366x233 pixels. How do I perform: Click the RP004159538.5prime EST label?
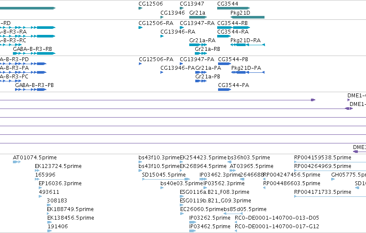point(323,158)
